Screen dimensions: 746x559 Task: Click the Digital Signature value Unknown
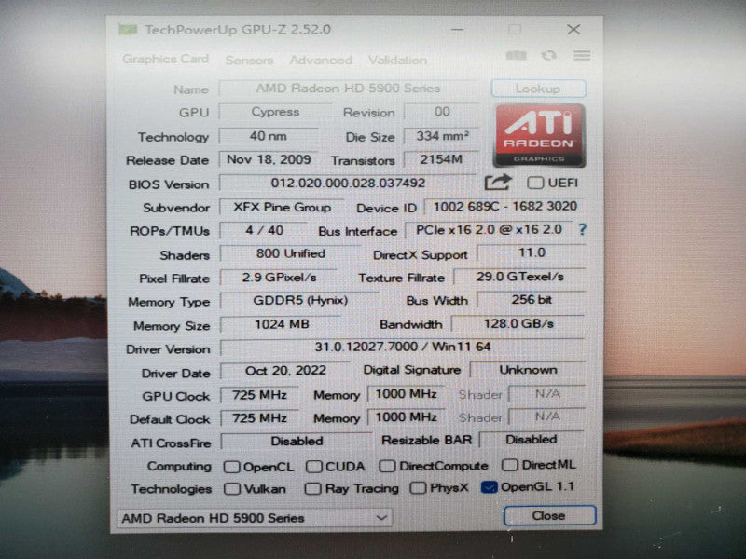(x=528, y=370)
